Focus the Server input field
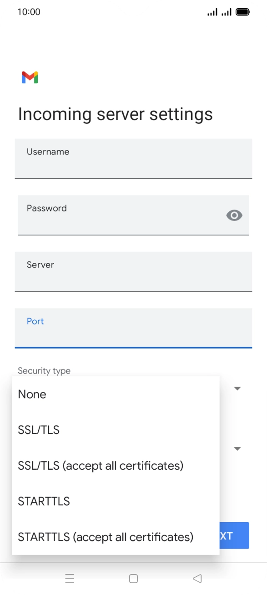This screenshot has height=595, width=267. [133, 272]
